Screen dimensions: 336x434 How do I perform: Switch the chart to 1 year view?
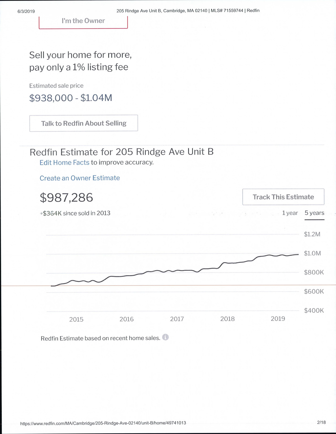click(290, 213)
